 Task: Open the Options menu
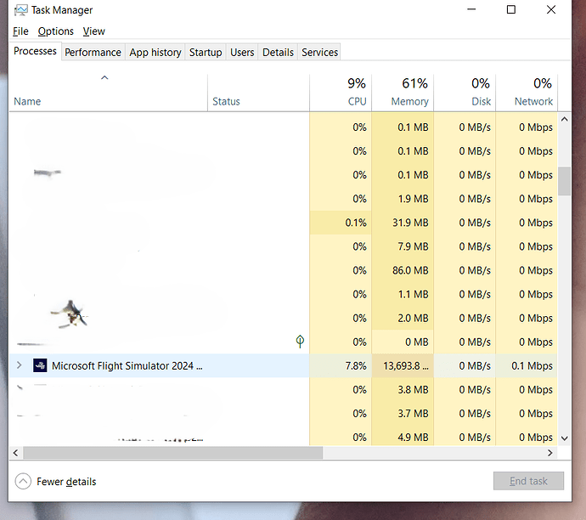click(56, 31)
